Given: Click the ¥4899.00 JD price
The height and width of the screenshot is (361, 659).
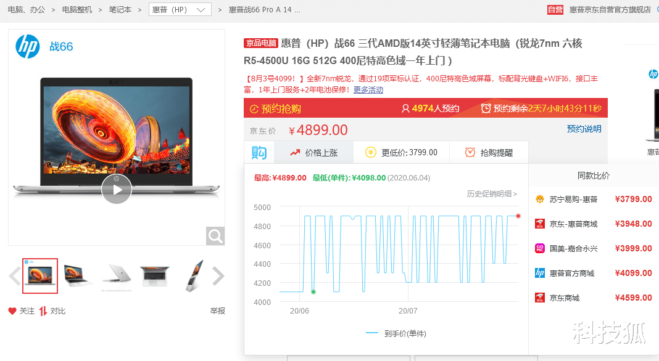Looking at the screenshot, I should (318, 130).
